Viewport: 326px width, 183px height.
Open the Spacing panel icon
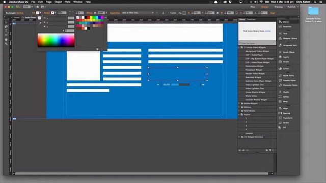[280, 113]
